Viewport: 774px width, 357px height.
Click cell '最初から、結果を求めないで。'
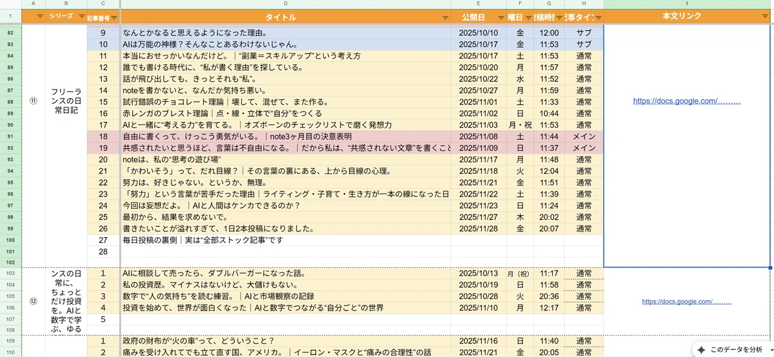click(285, 218)
